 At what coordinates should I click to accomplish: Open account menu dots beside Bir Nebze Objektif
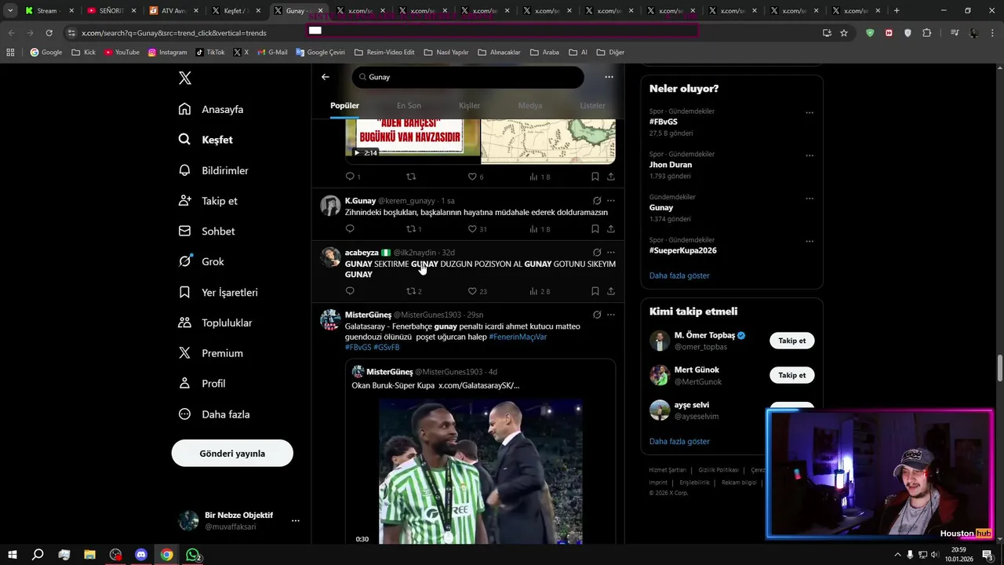(296, 520)
